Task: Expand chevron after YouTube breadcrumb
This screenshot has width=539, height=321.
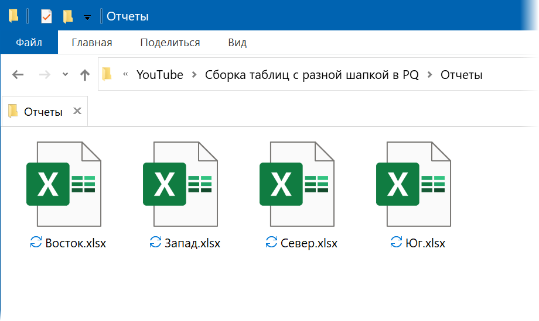Action: pyautogui.click(x=195, y=74)
